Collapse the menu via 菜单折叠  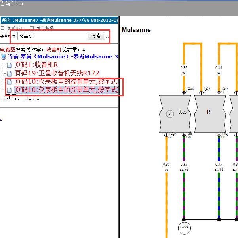[45, 28]
